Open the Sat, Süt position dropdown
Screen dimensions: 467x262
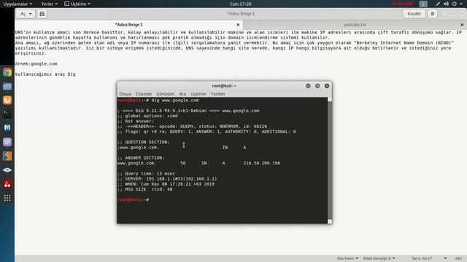[429, 258]
